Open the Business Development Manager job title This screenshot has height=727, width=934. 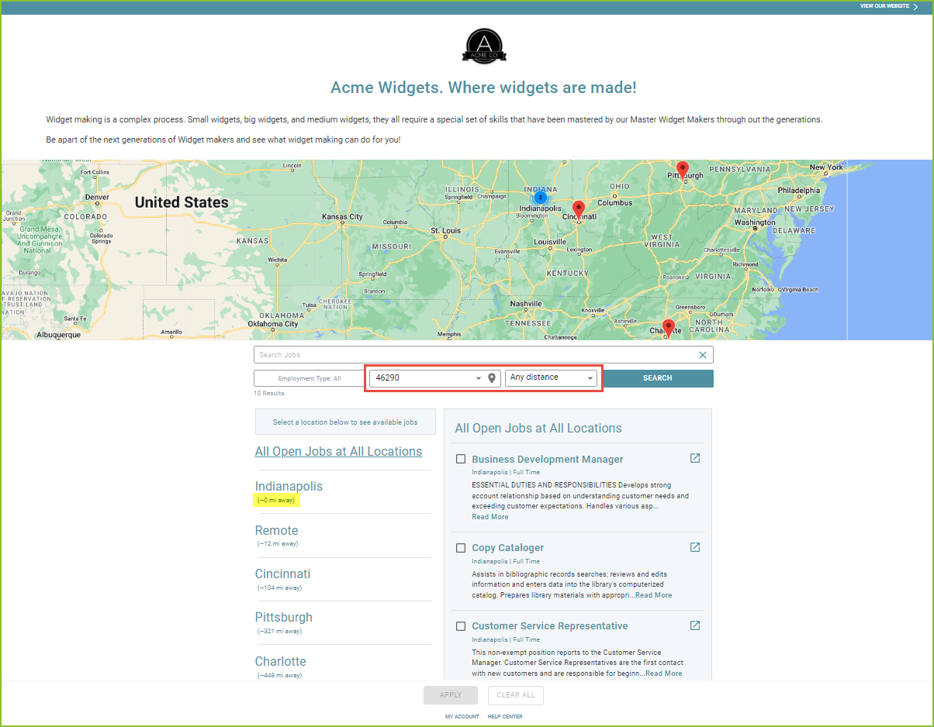[x=548, y=459]
